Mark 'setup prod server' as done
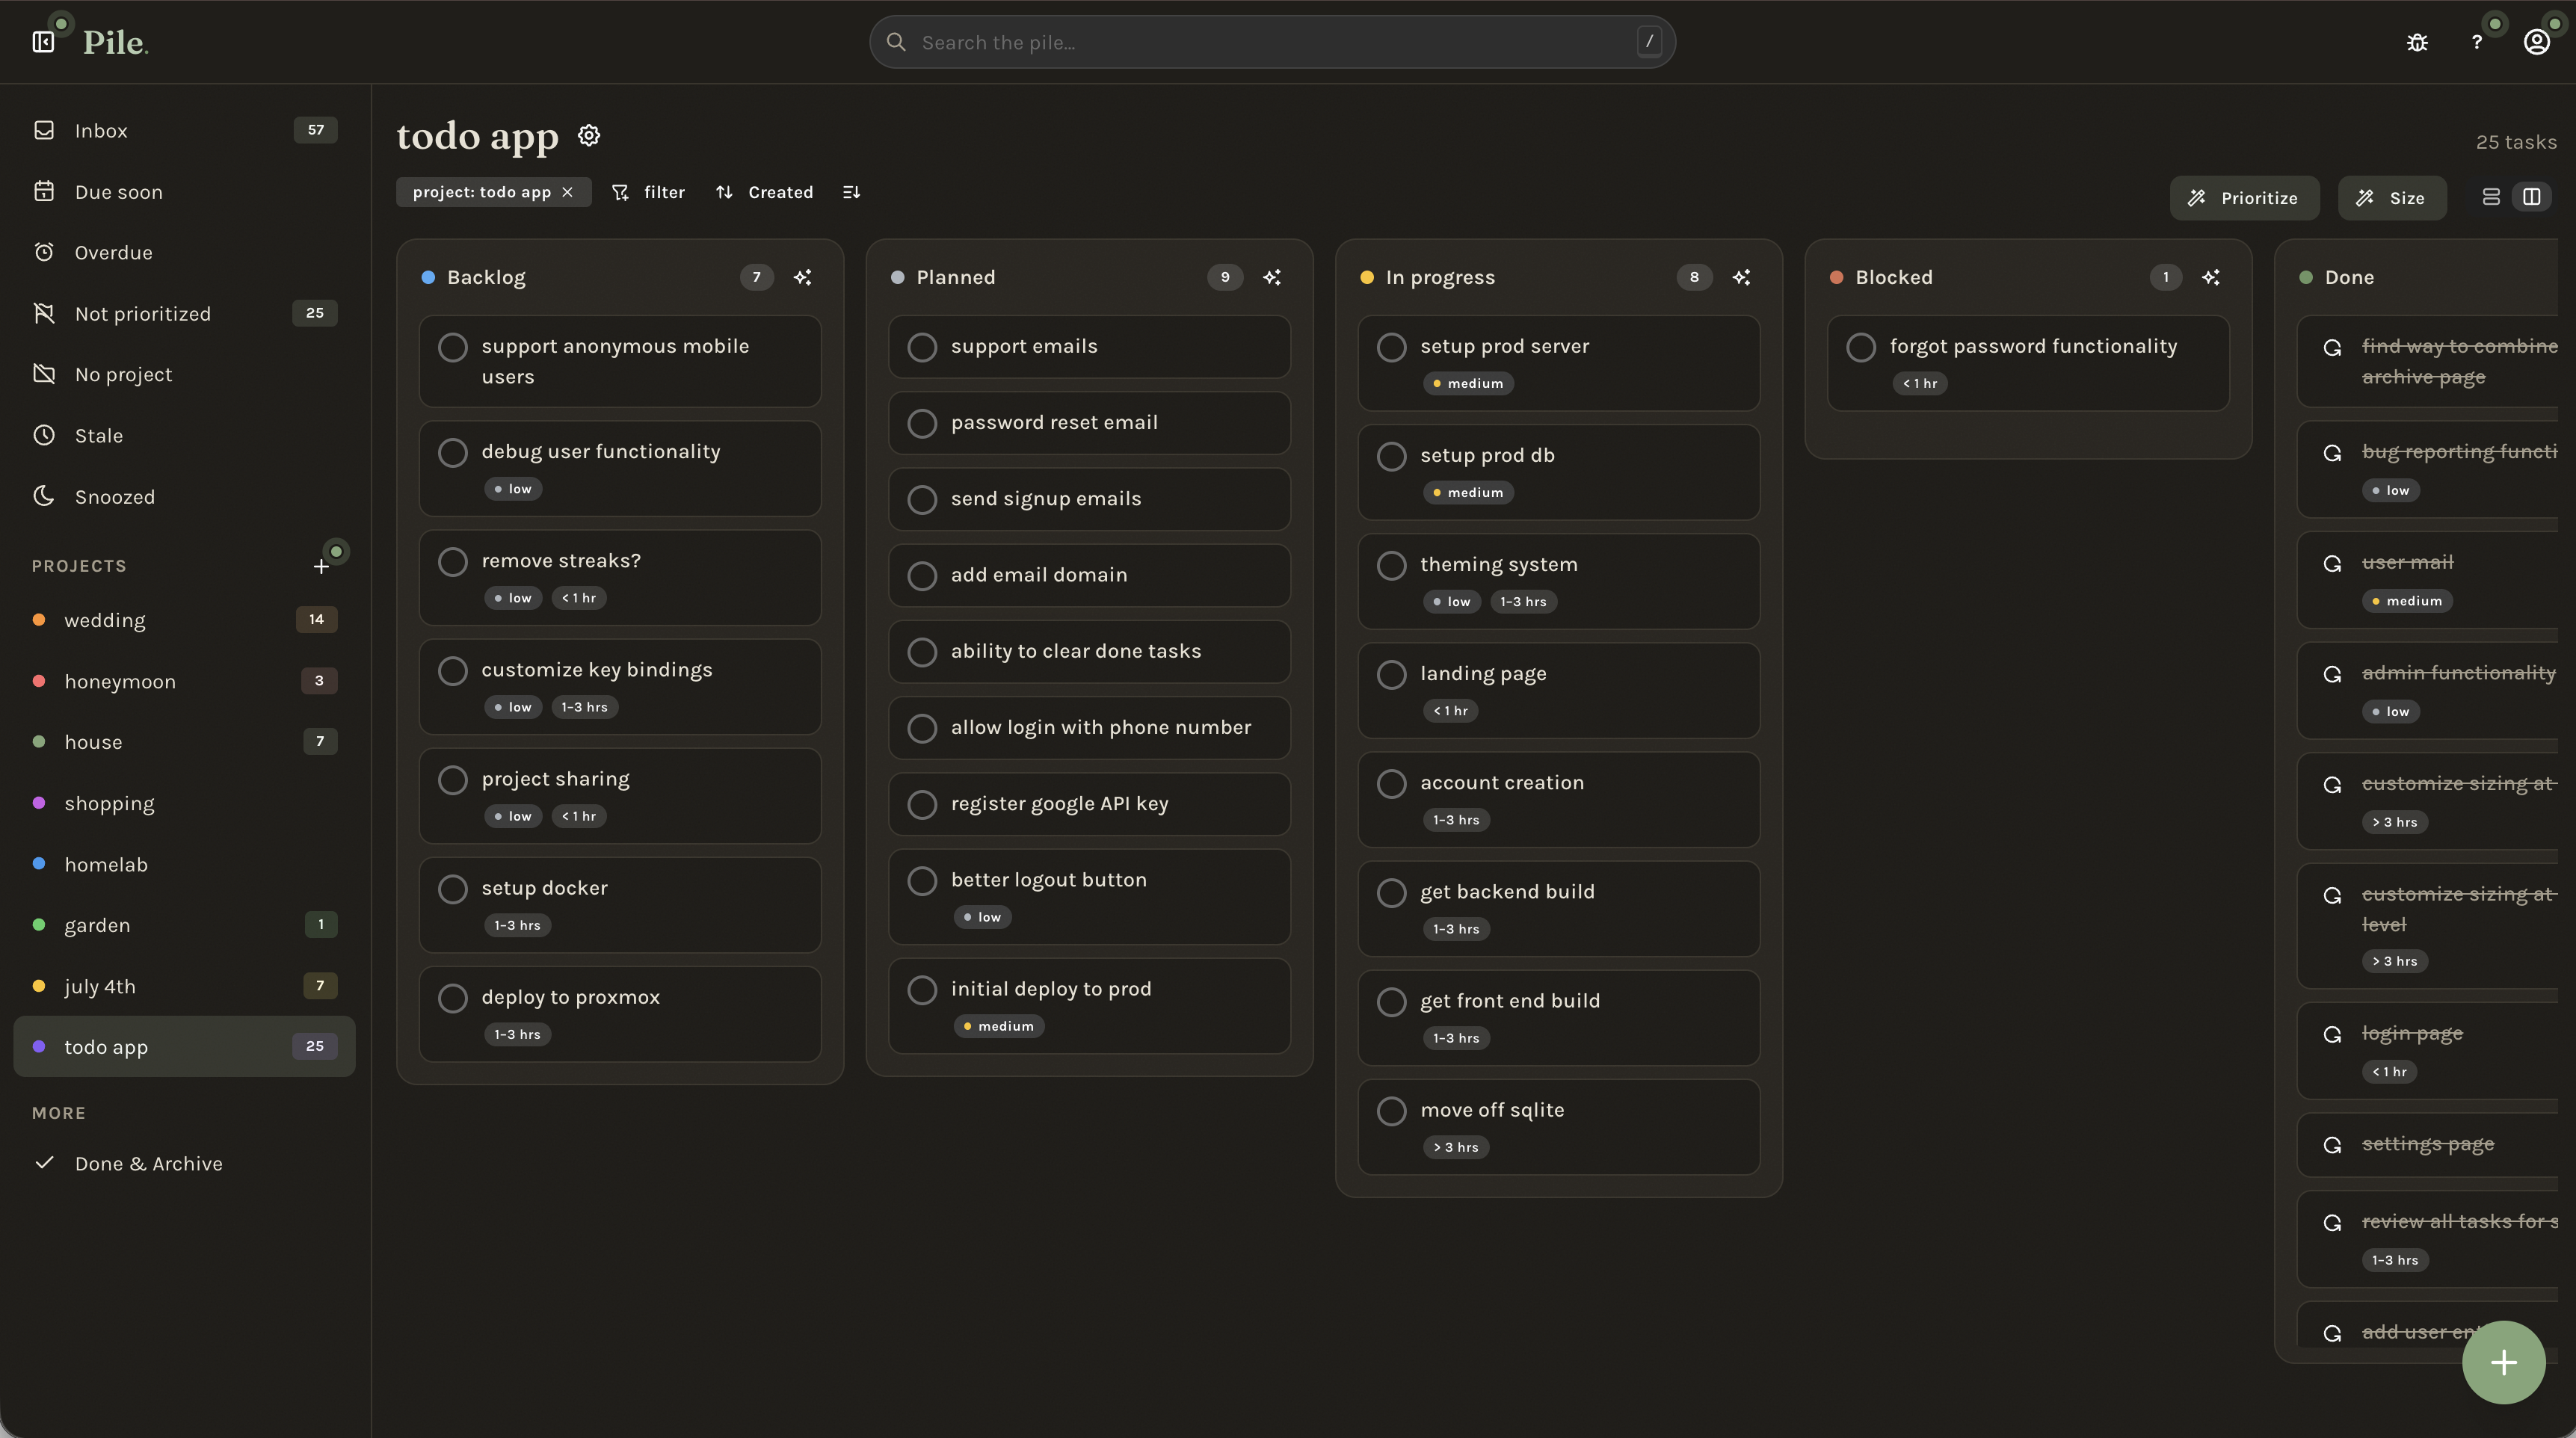 click(x=1391, y=347)
